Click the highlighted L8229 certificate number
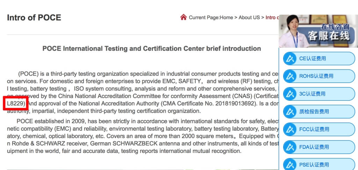Screen dimensions: 358x170 click(16, 103)
